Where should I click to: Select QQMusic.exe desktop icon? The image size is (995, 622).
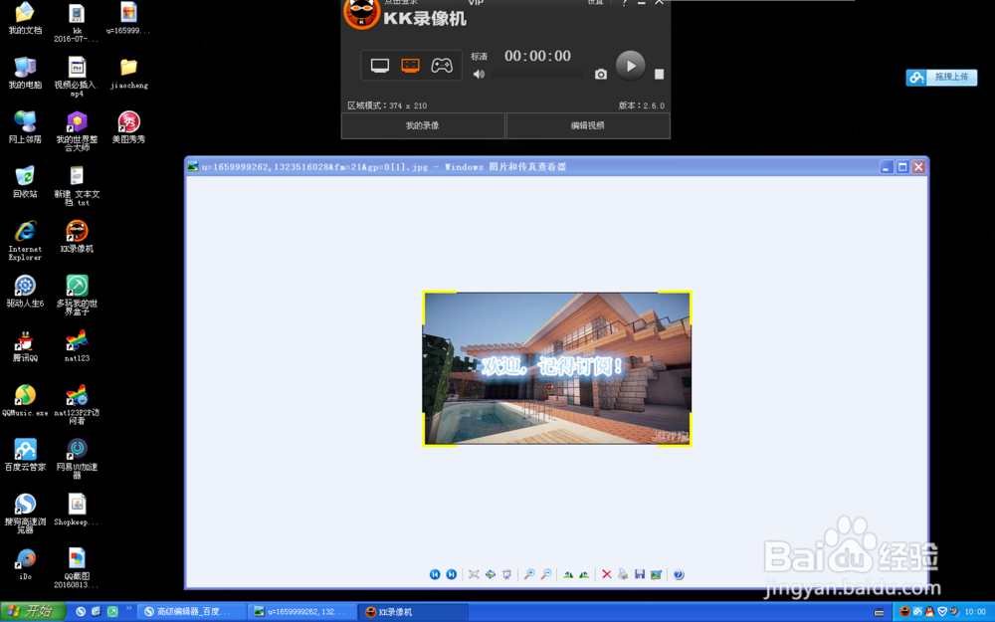coord(25,400)
